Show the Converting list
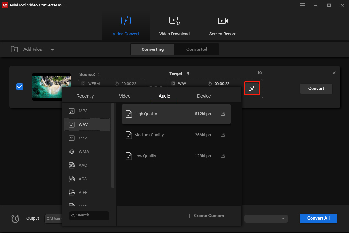The width and height of the screenshot is (349, 233). click(x=153, y=49)
